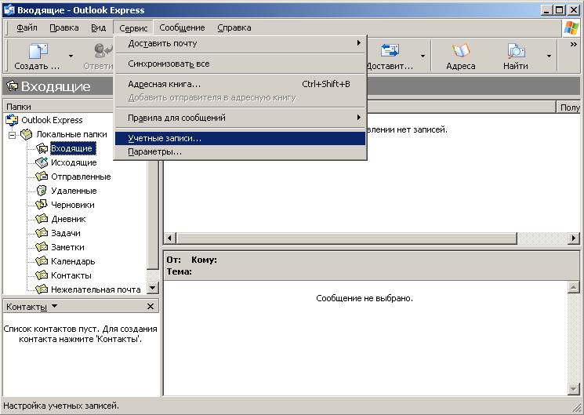Click the Отправленные folder icon

tap(42, 177)
